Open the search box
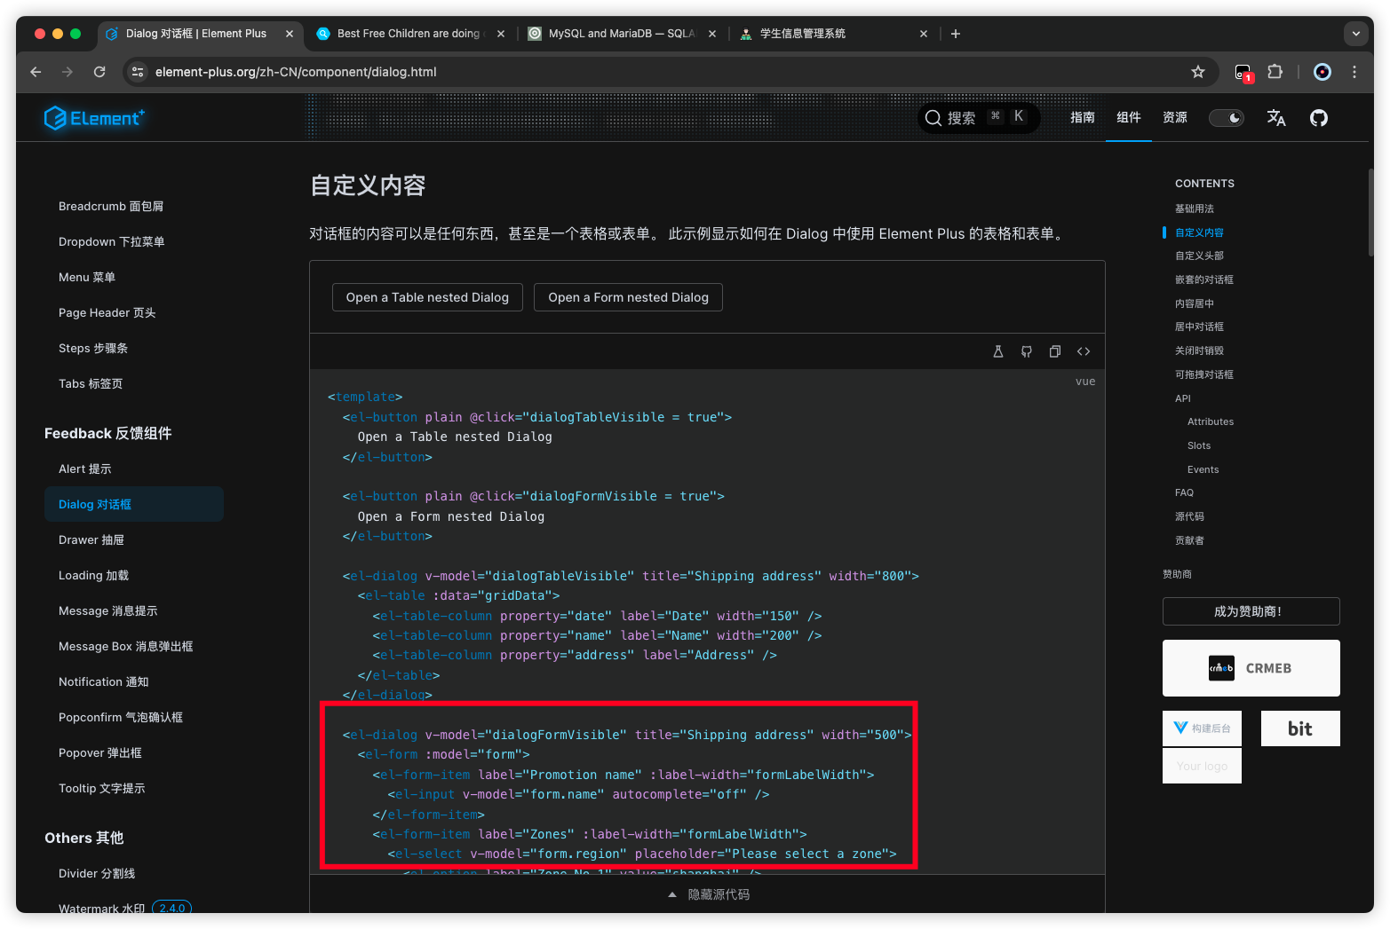Image resolution: width=1390 pixels, height=929 pixels. (x=978, y=117)
